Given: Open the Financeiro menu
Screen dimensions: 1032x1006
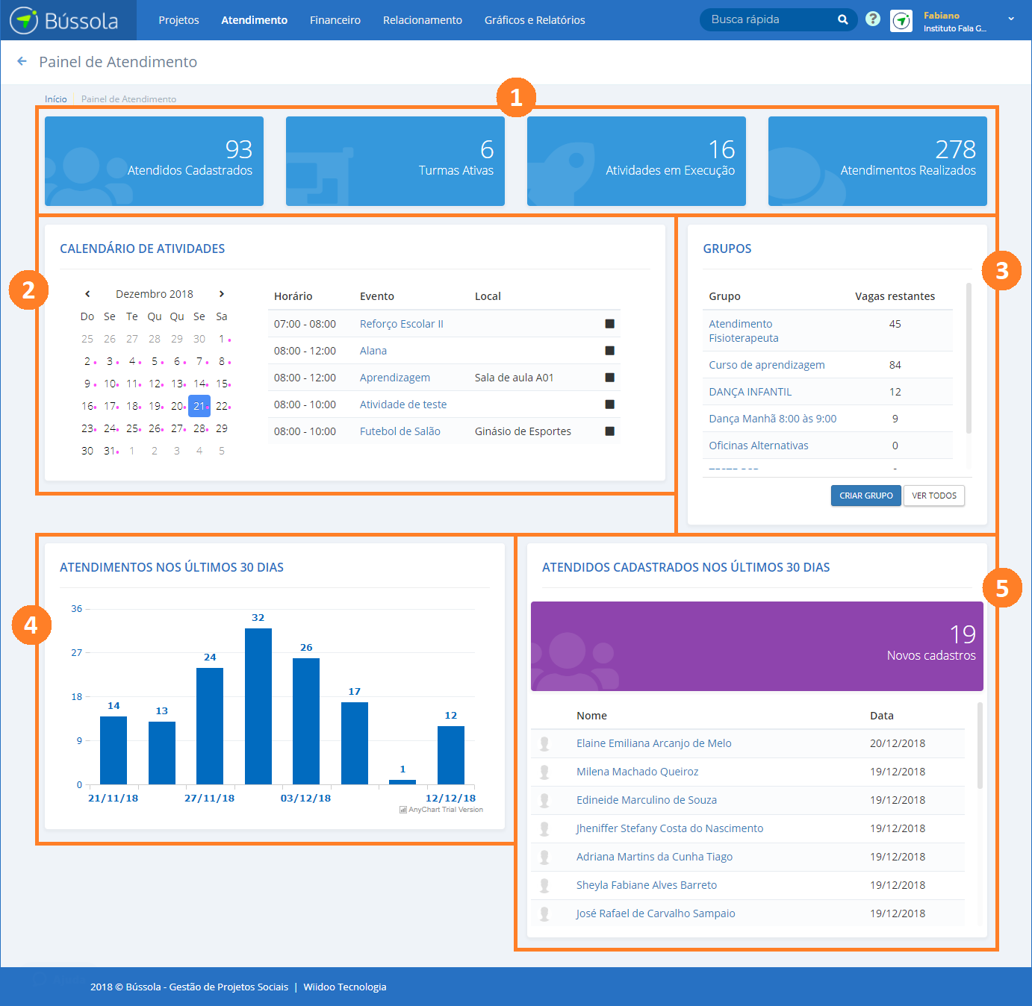Looking at the screenshot, I should [335, 20].
